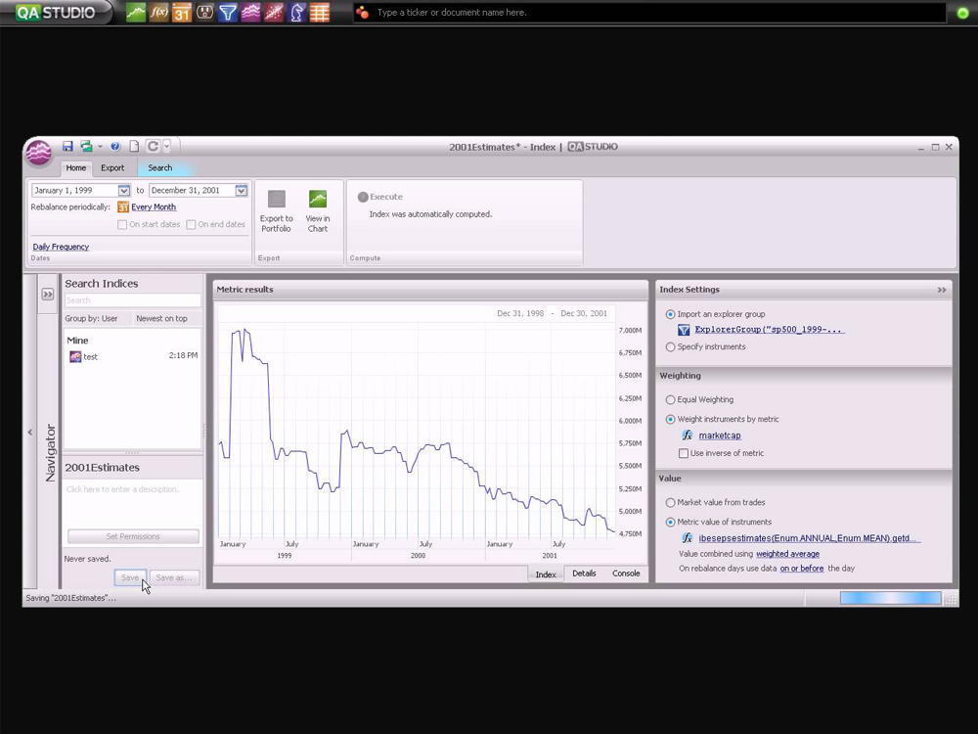Click the save-all green disks icon

[x=86, y=146]
